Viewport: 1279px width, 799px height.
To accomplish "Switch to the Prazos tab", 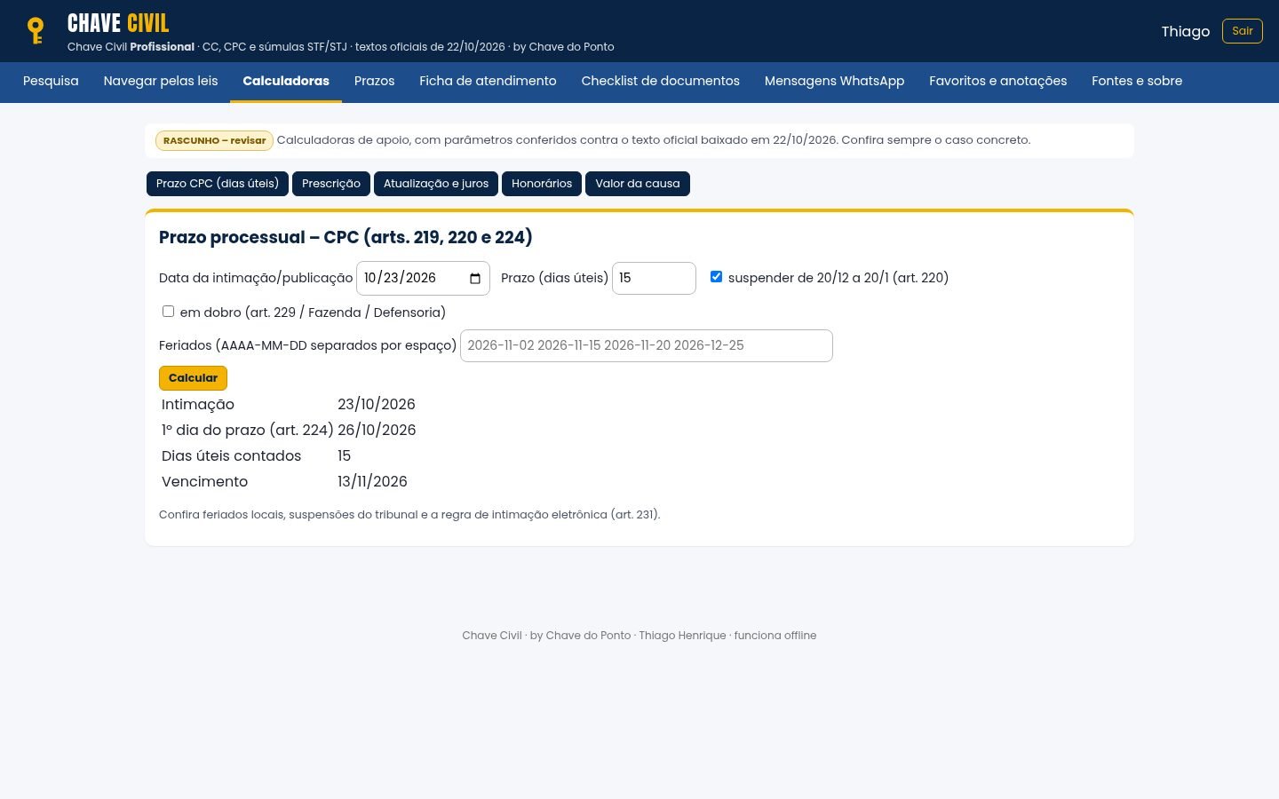I will (x=374, y=81).
